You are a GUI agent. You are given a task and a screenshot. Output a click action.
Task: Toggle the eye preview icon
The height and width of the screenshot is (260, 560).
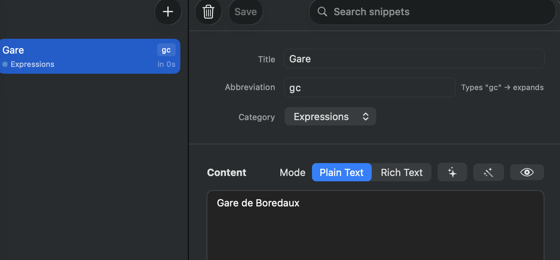coord(527,173)
